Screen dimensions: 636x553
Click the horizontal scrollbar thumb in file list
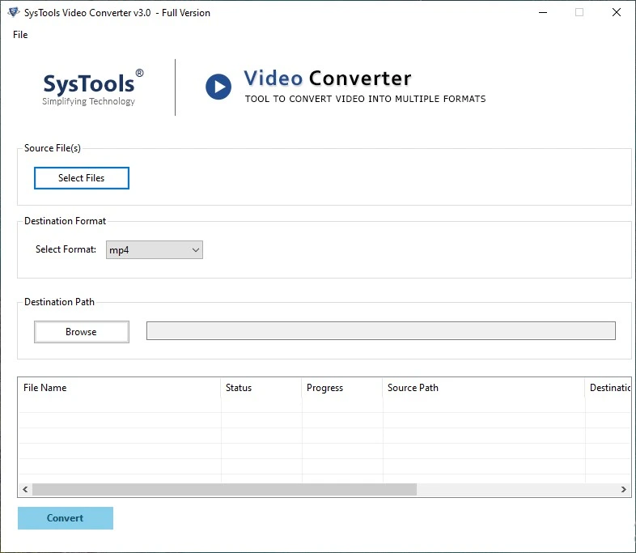tap(224, 490)
